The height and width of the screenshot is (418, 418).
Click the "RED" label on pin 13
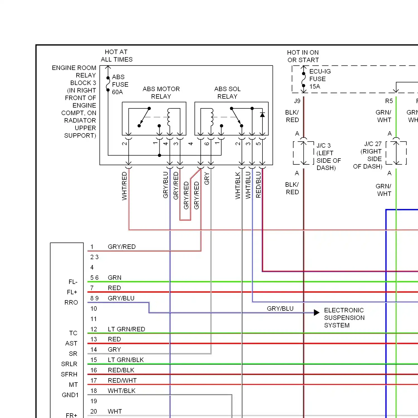point(114,339)
